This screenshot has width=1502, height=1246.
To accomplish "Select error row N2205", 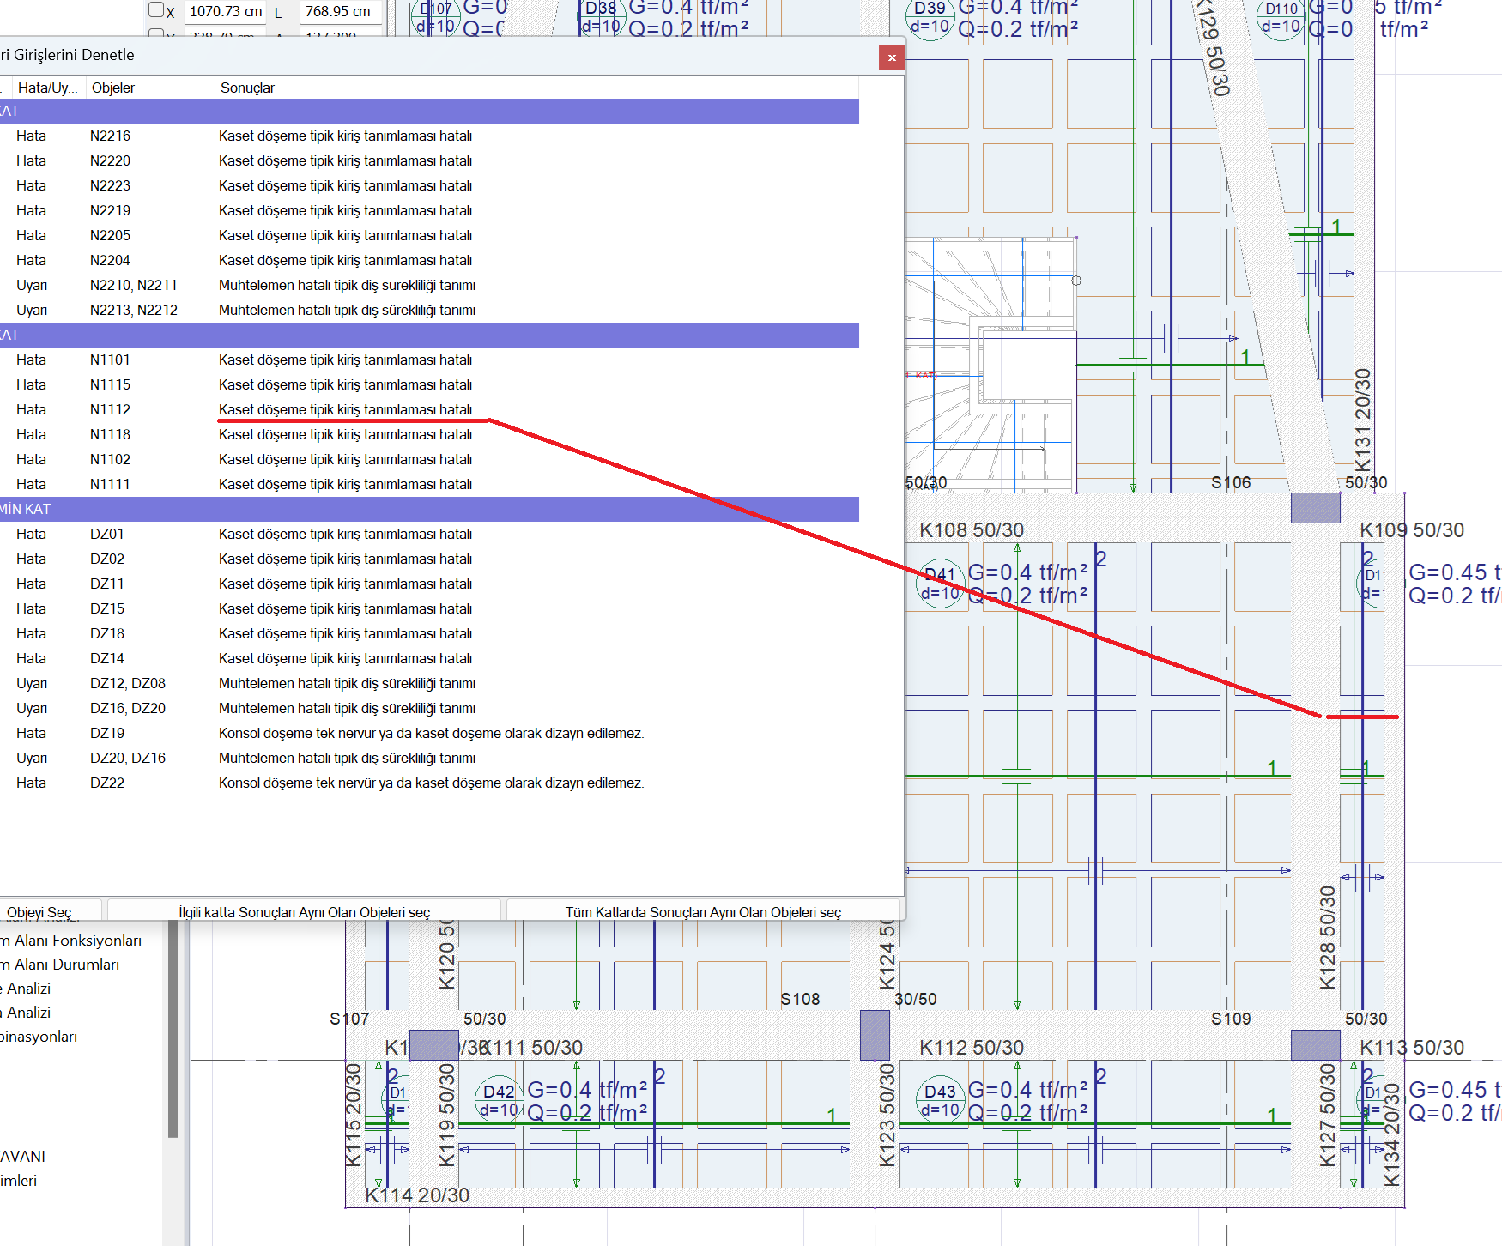I will 429,235.
